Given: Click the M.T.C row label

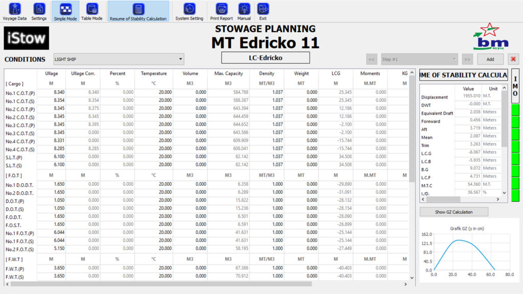Looking at the screenshot, I should point(426,186).
